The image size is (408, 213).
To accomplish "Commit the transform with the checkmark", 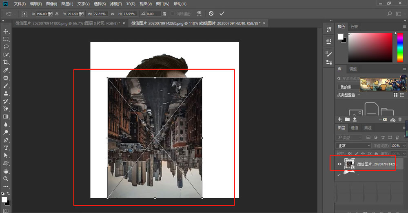I will tap(222, 13).
